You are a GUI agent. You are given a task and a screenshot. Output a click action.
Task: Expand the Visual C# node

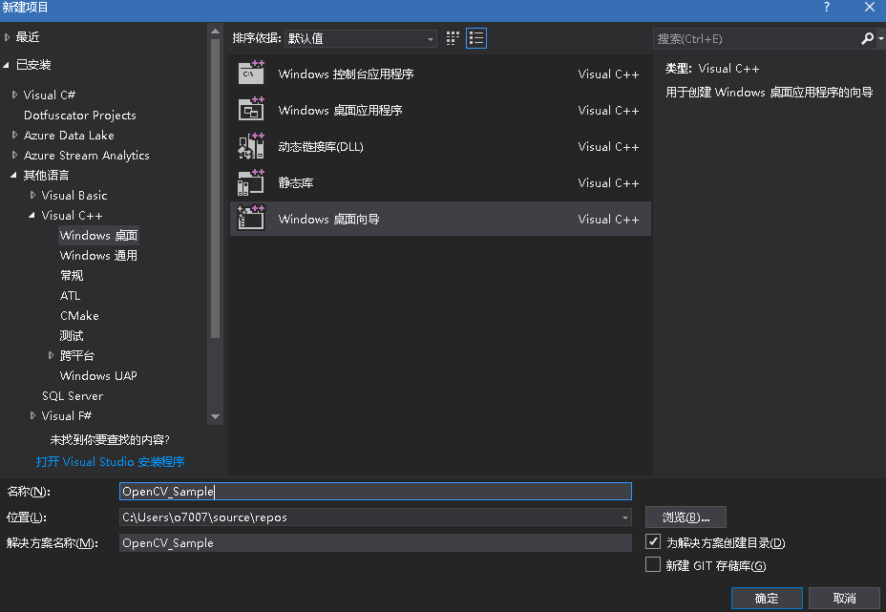click(14, 95)
